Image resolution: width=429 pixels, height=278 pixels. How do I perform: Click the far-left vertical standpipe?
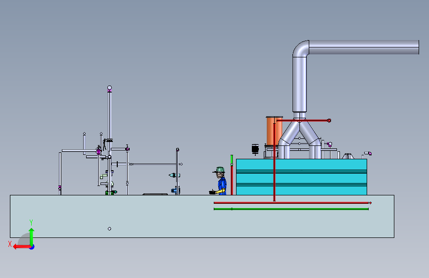60,174
